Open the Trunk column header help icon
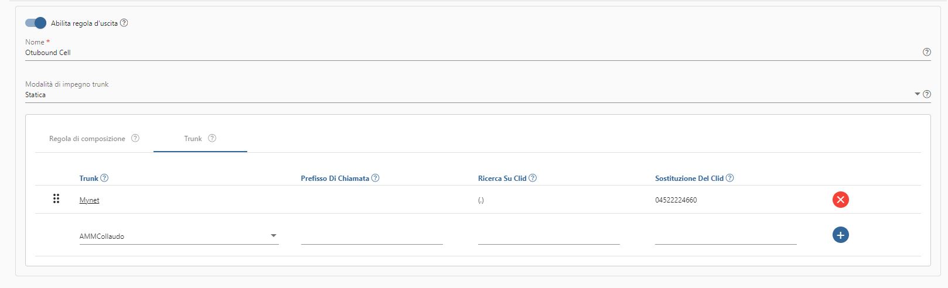Image resolution: width=948 pixels, height=288 pixels. (104, 178)
